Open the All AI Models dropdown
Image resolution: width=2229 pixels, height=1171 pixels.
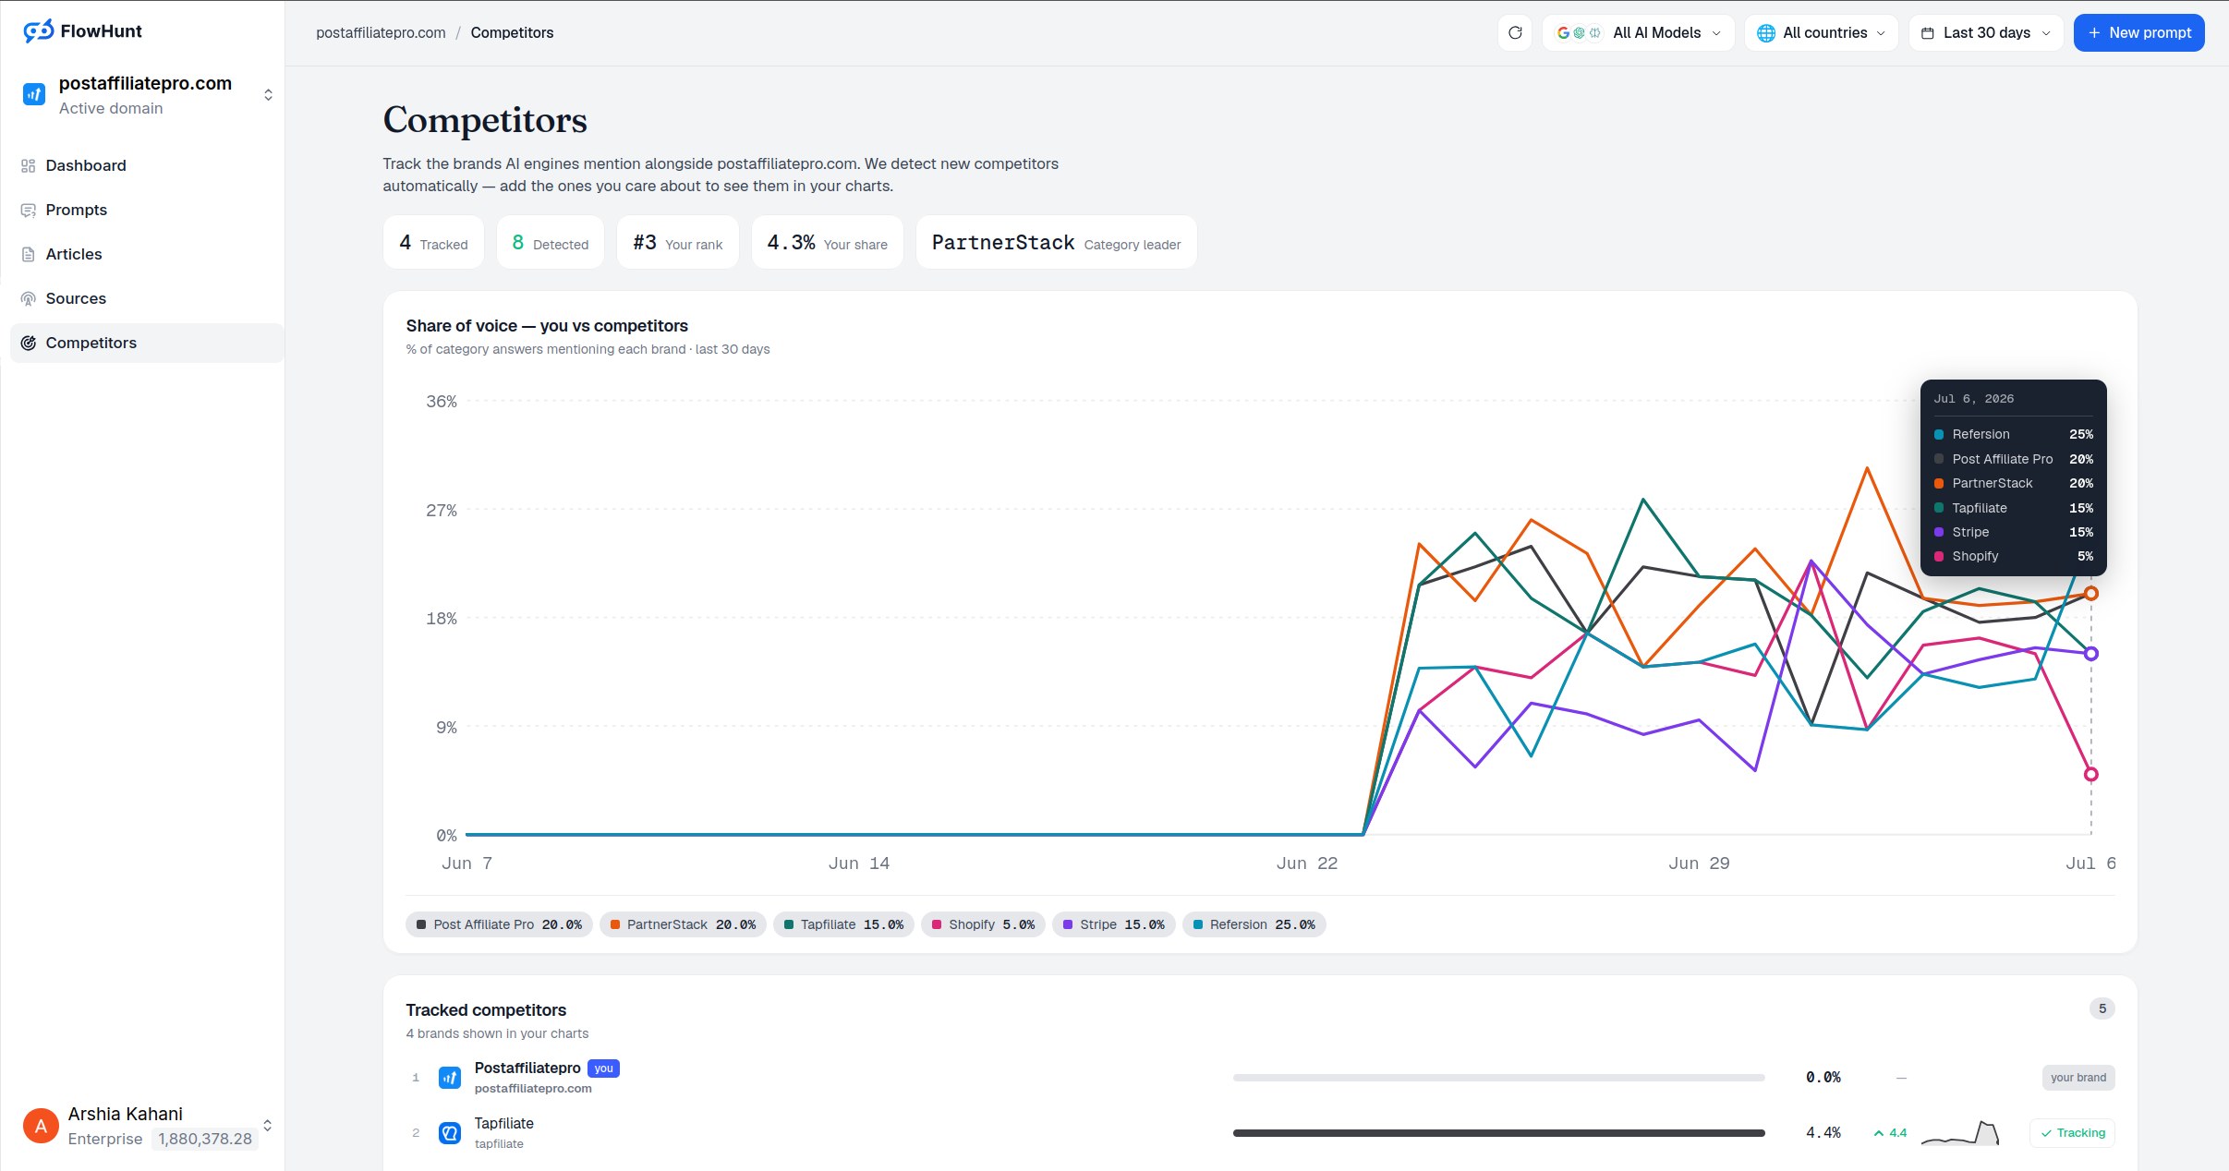[x=1638, y=32]
